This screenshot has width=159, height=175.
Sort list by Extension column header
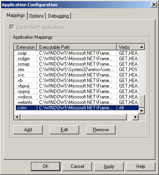25,47
